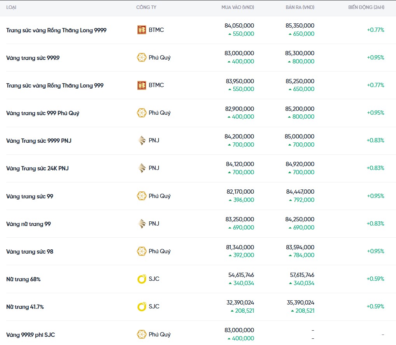Click the BIẾN ĐỘNG (24H) column header
The image size is (396, 345).
(x=366, y=7)
